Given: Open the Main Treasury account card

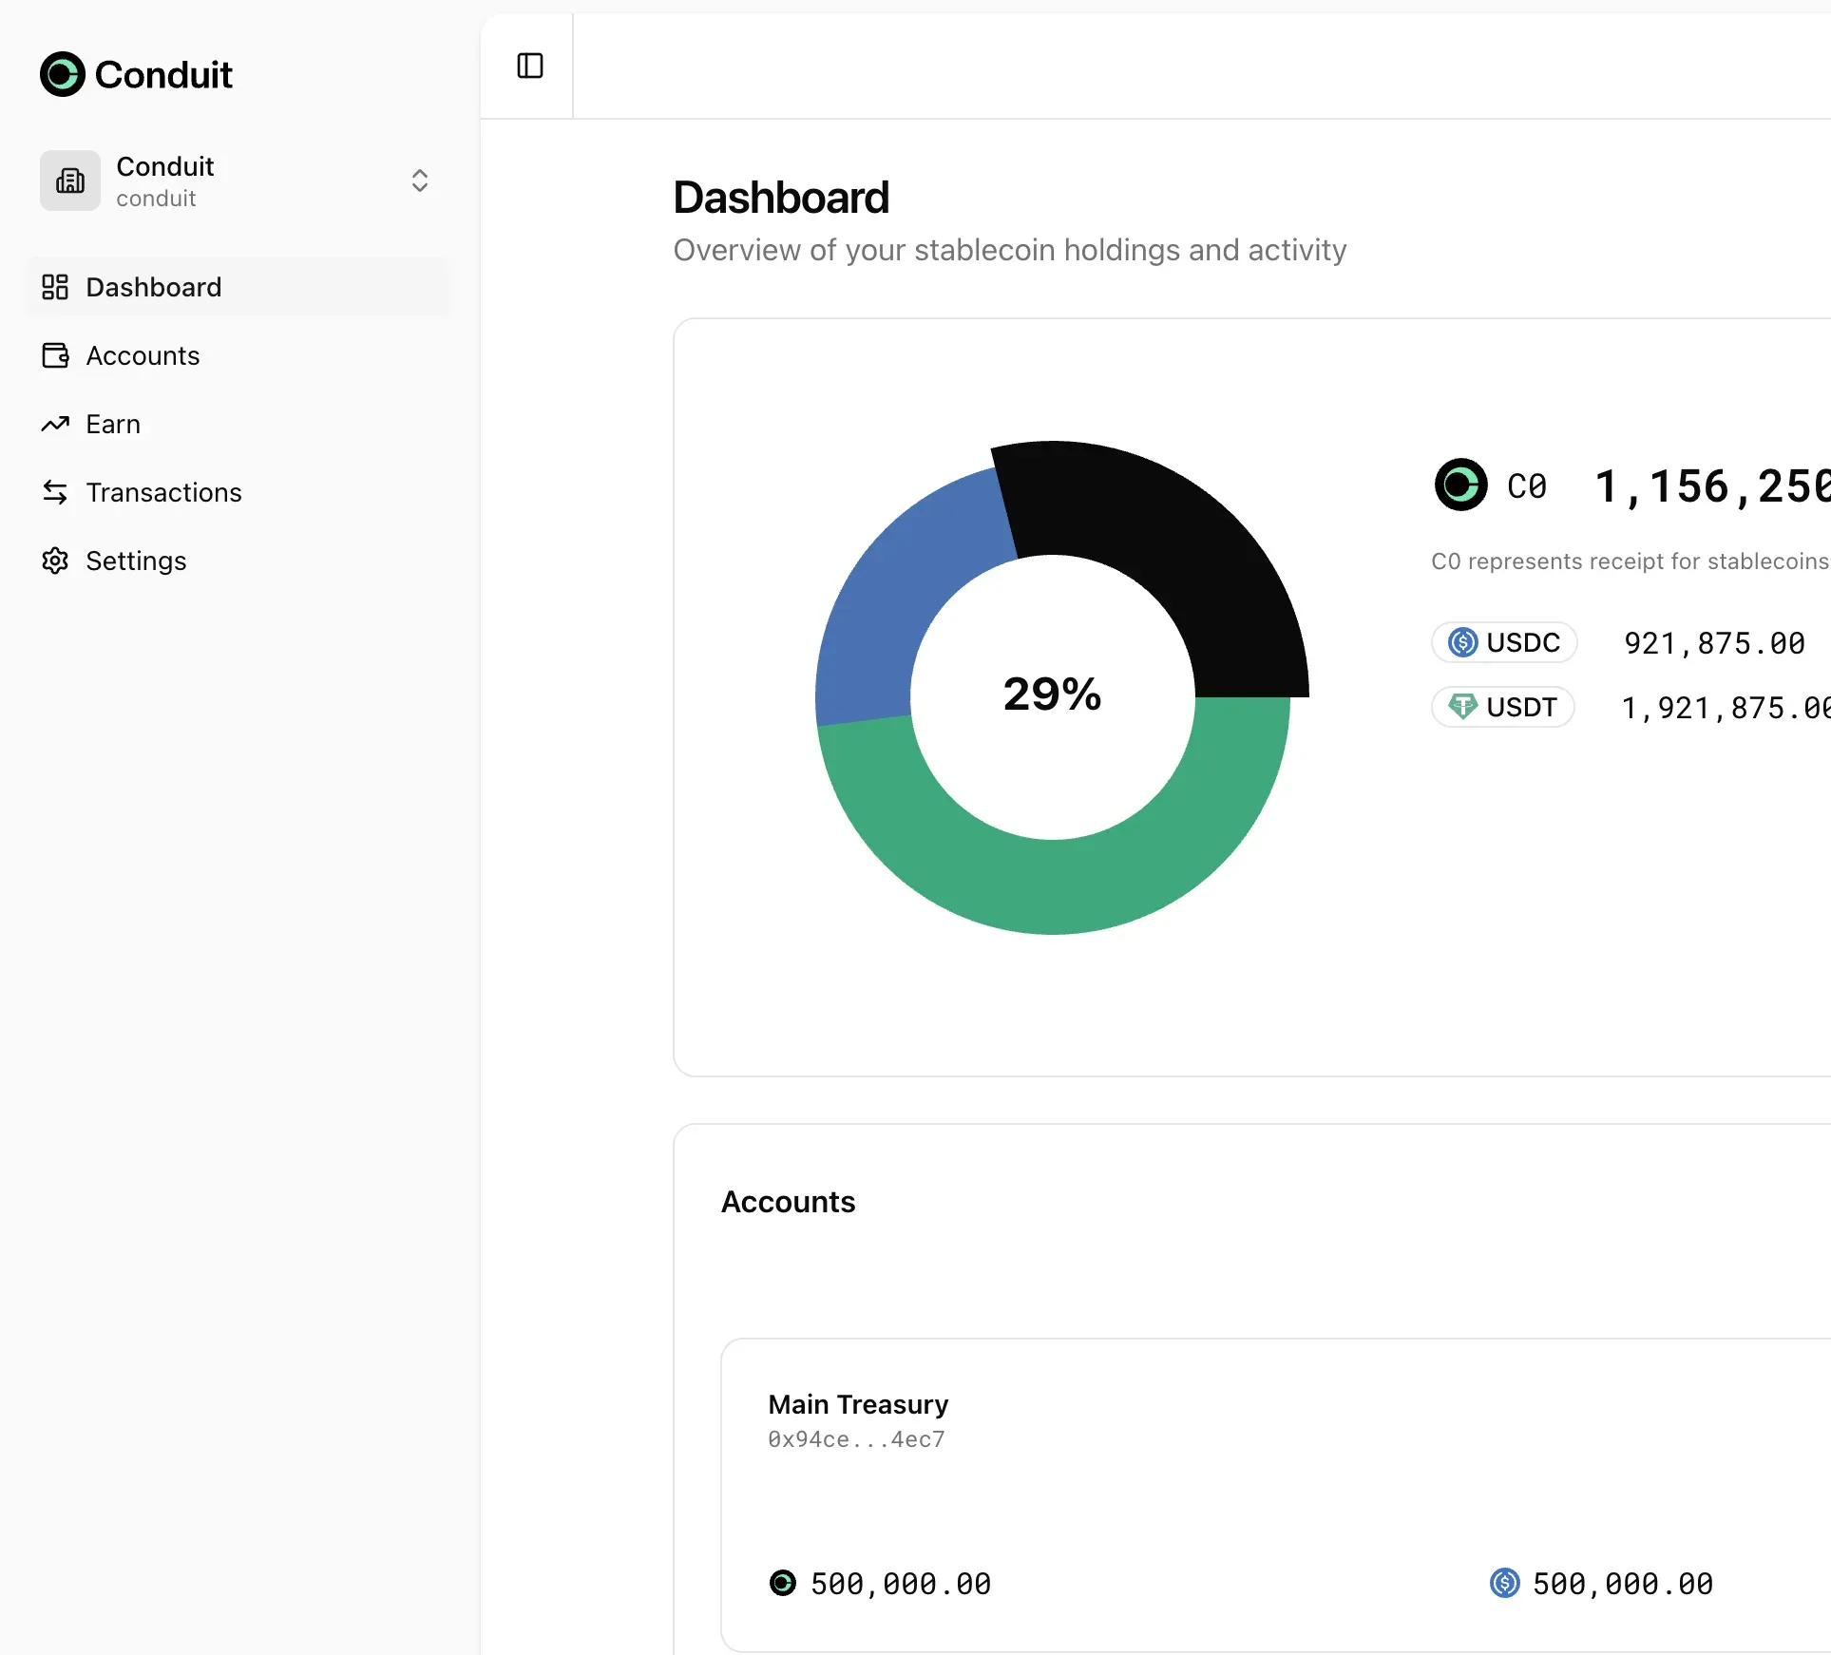Looking at the screenshot, I should 856,1404.
